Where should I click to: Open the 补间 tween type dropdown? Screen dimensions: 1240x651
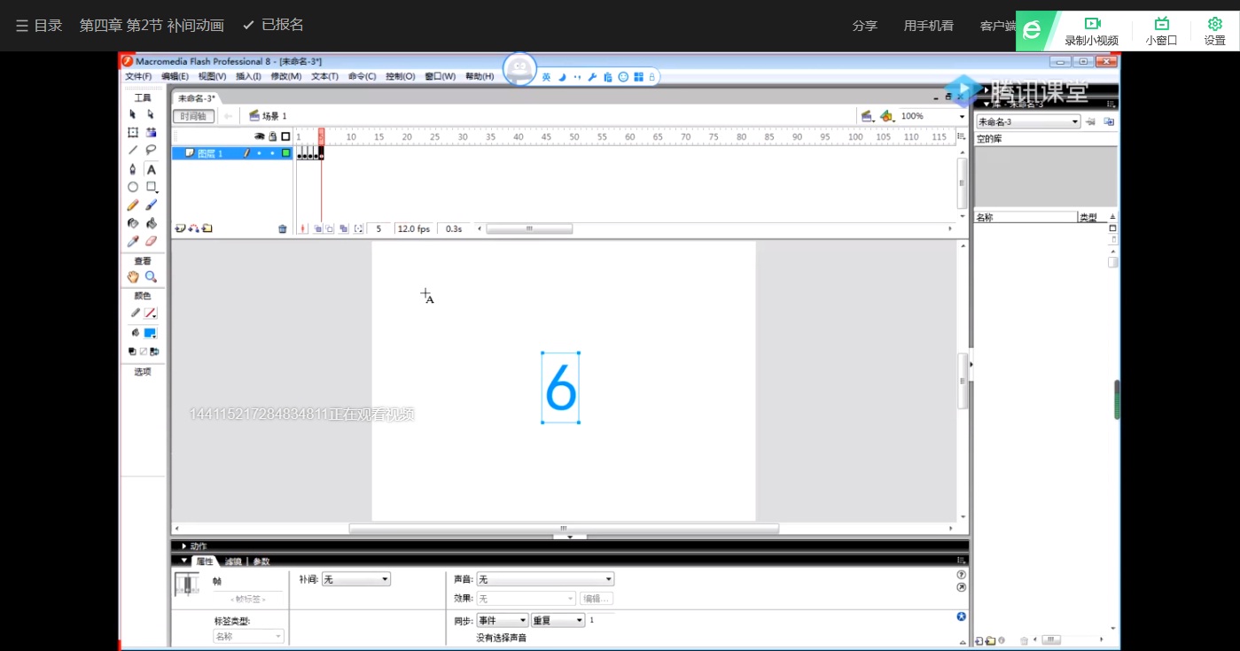tap(355, 579)
